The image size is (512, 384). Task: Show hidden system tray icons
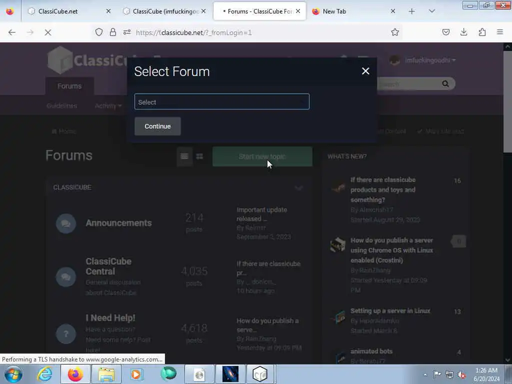pos(425,374)
